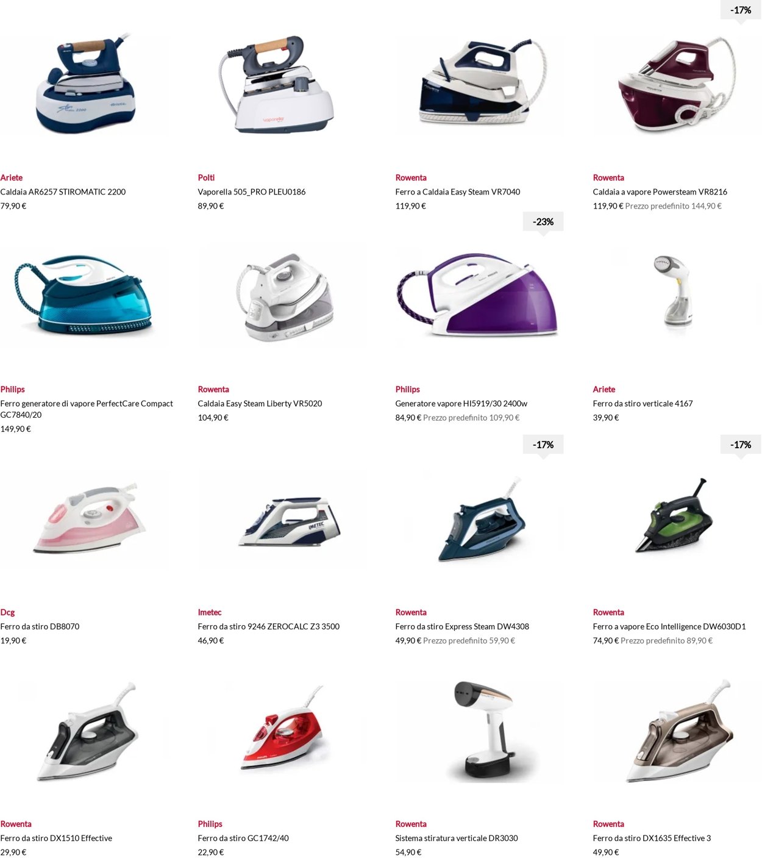Click the -17% badge on Express Steam DW4308
The image size is (762, 858).
coord(543,445)
